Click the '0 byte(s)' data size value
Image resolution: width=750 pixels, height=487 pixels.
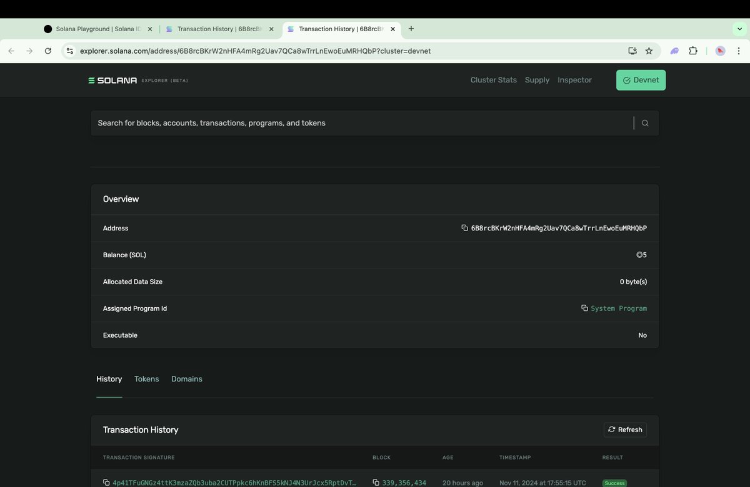tap(633, 282)
